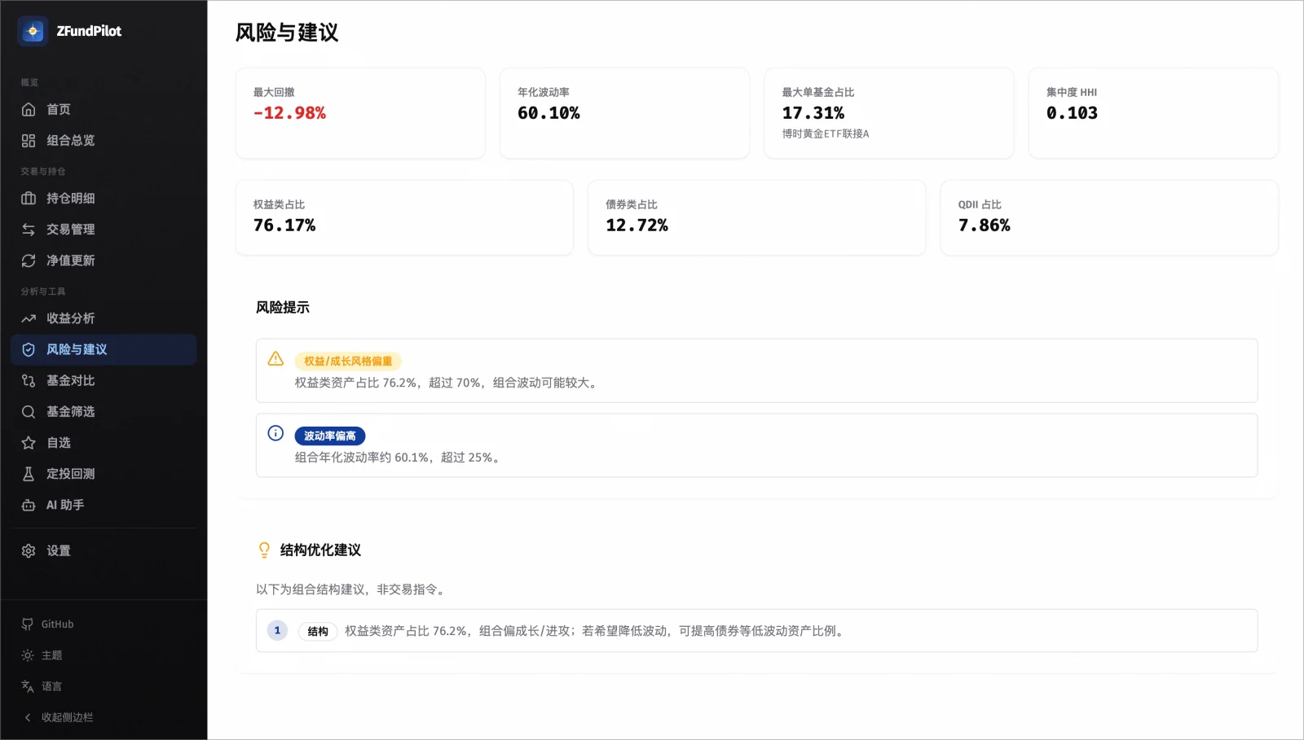Click the 组合总览 grid icon
1304x740 pixels.
point(29,140)
